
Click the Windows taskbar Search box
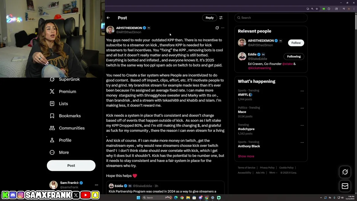(157, 198)
